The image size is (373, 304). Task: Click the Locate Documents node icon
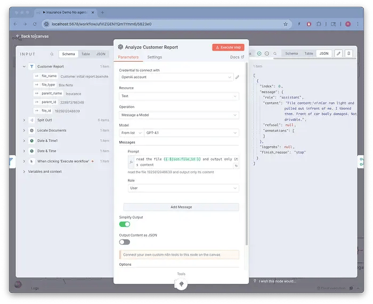point(31,130)
